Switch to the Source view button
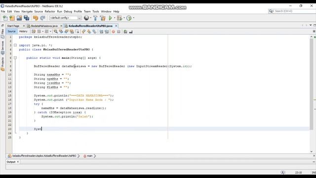 [11, 31]
